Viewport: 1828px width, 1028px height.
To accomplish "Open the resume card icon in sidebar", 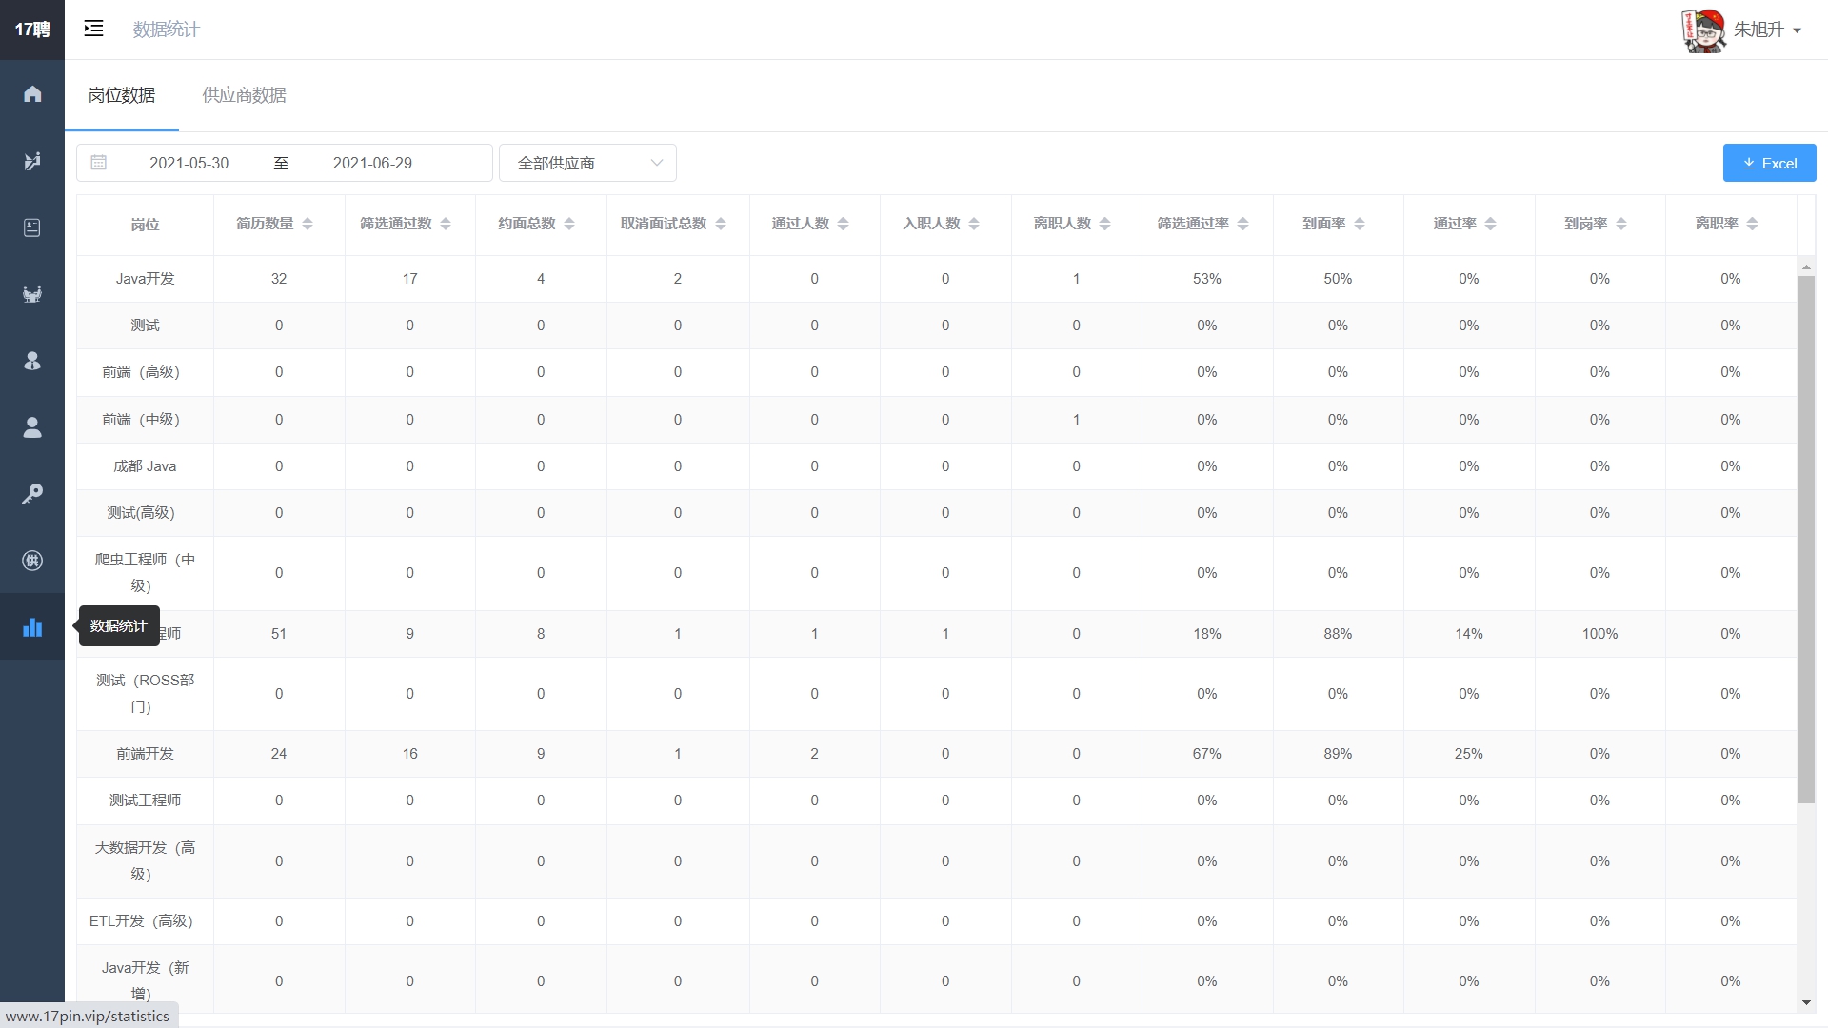I will (x=32, y=227).
